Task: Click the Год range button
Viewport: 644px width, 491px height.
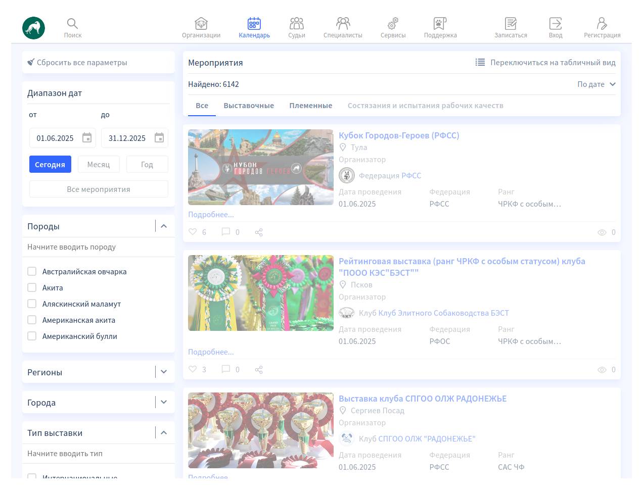Action: tap(147, 164)
